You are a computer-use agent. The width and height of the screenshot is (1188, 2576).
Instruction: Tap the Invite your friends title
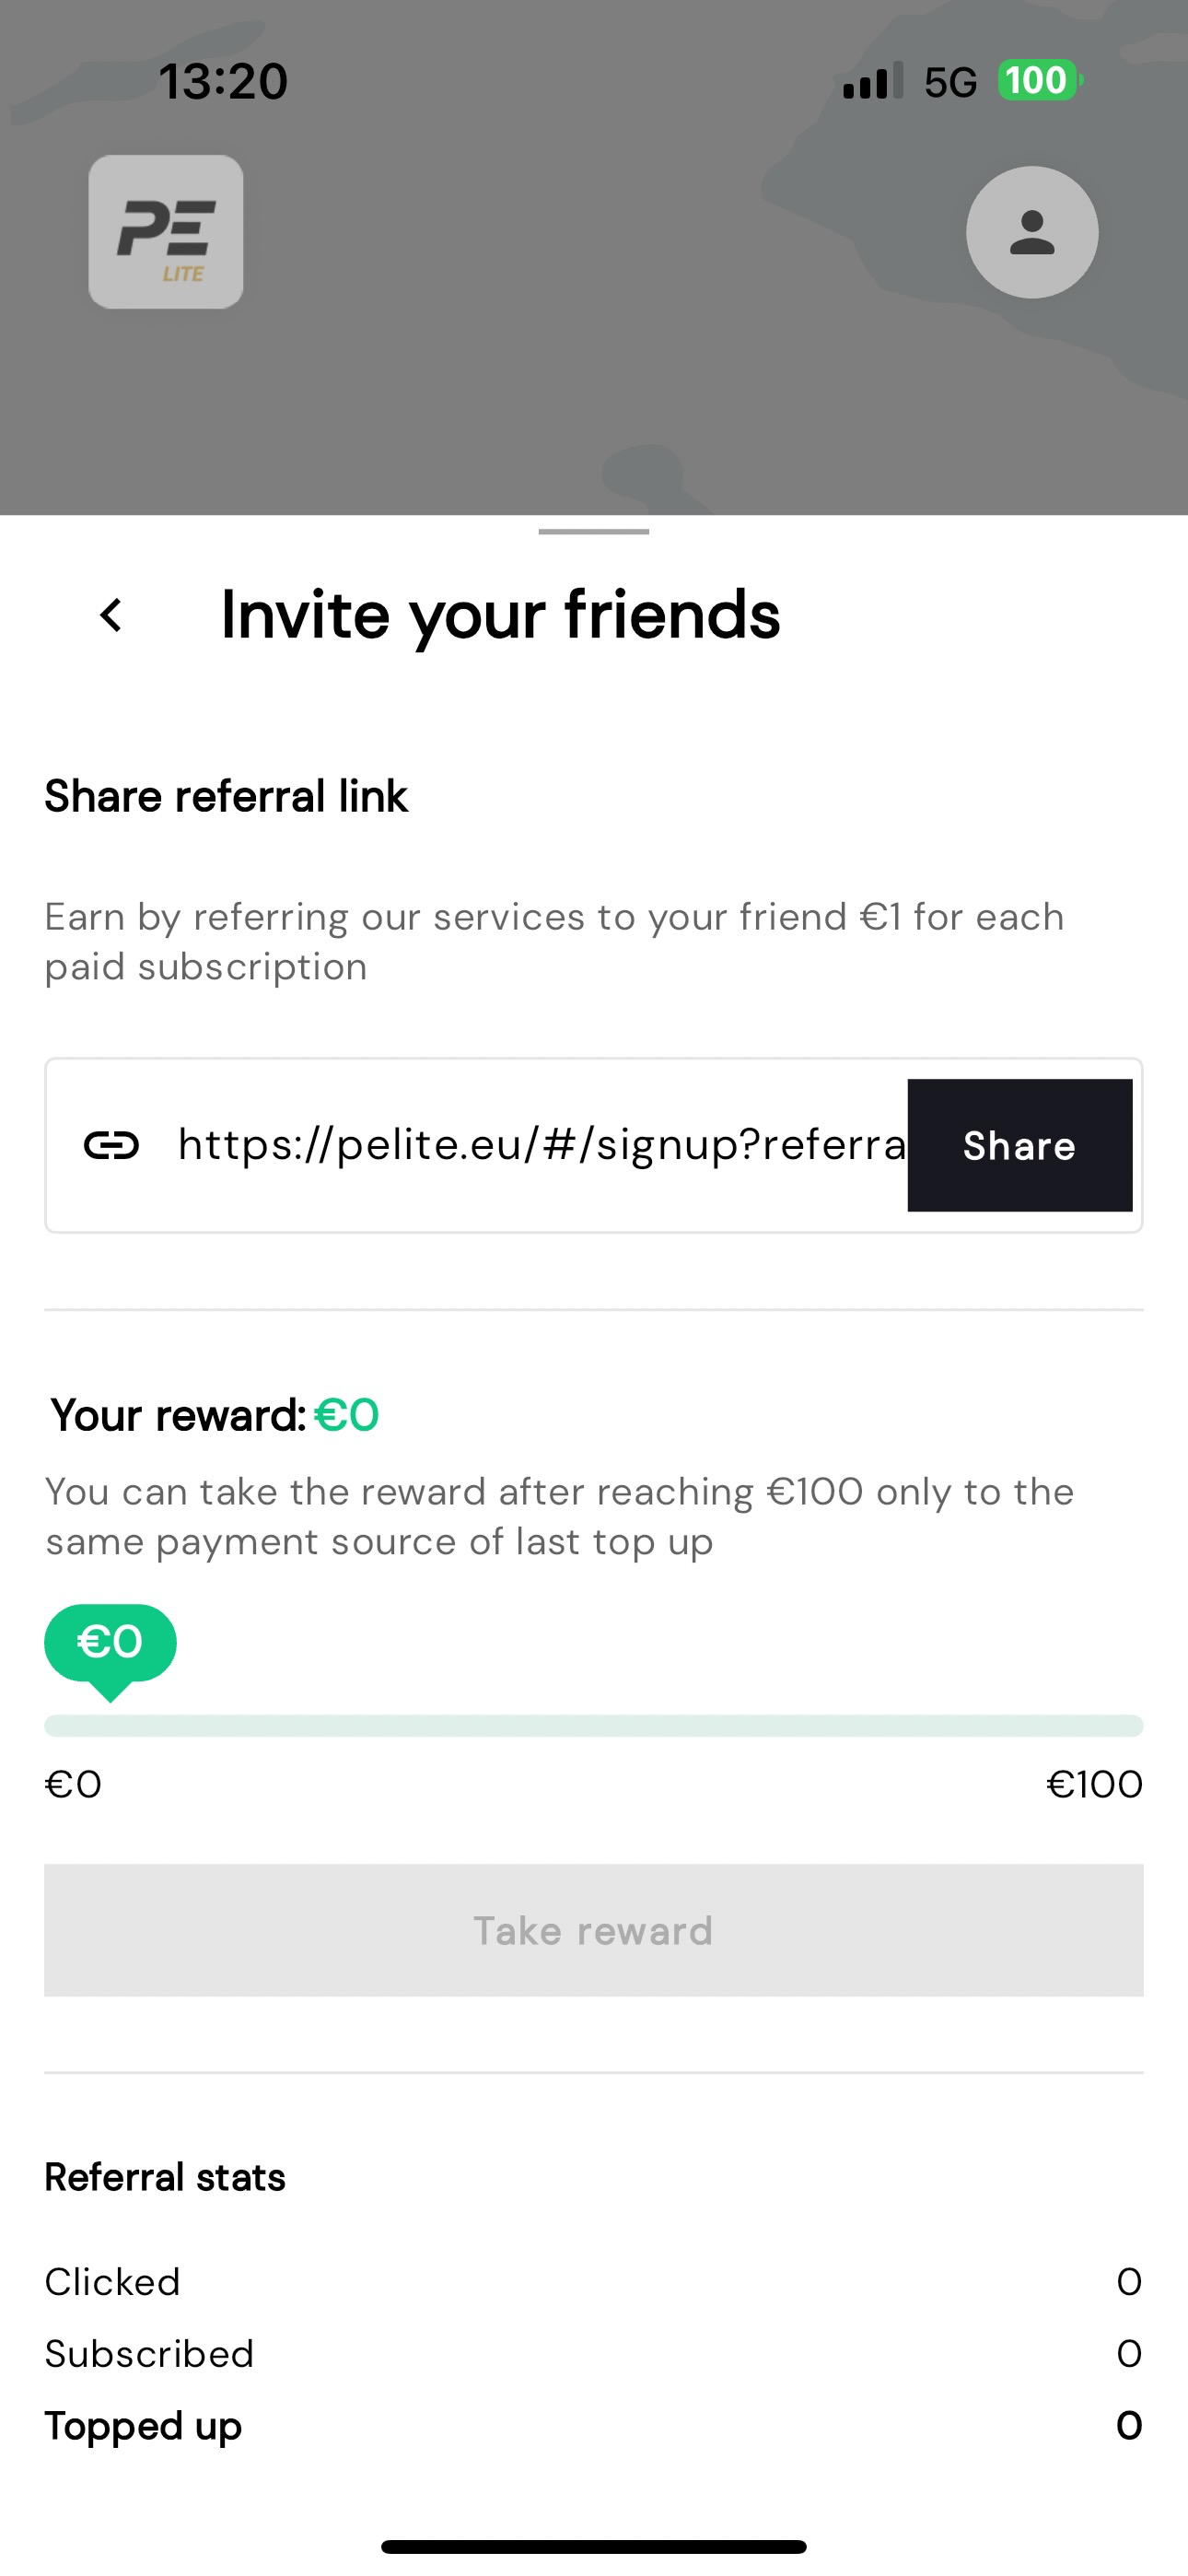(x=500, y=615)
